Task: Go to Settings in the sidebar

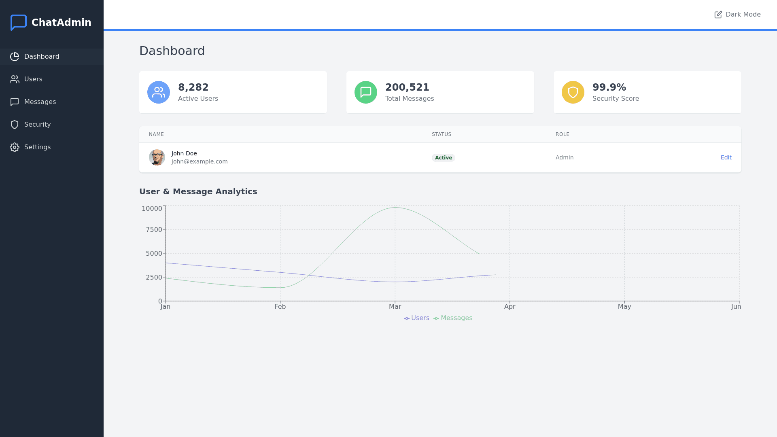Action: [37, 147]
